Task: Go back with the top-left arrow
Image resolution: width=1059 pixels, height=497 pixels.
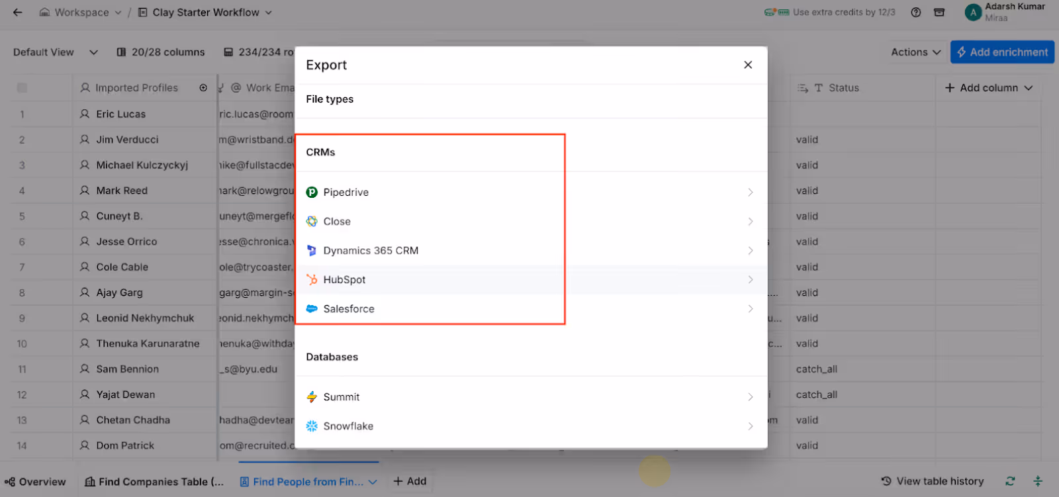Action: (x=18, y=12)
